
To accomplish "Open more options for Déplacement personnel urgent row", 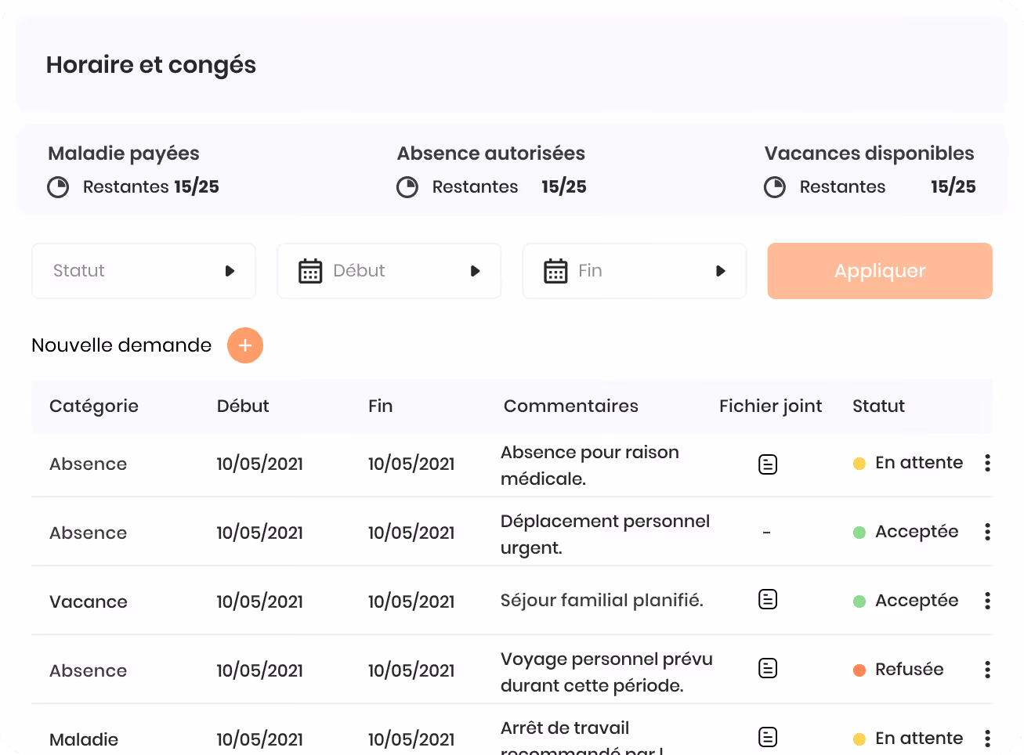I will (987, 532).
